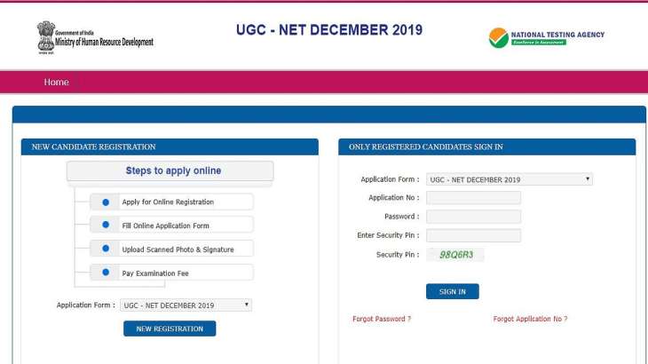Image resolution: width=648 pixels, height=364 pixels.
Task: Open the Forgot Application No link
Action: pyautogui.click(x=530, y=319)
